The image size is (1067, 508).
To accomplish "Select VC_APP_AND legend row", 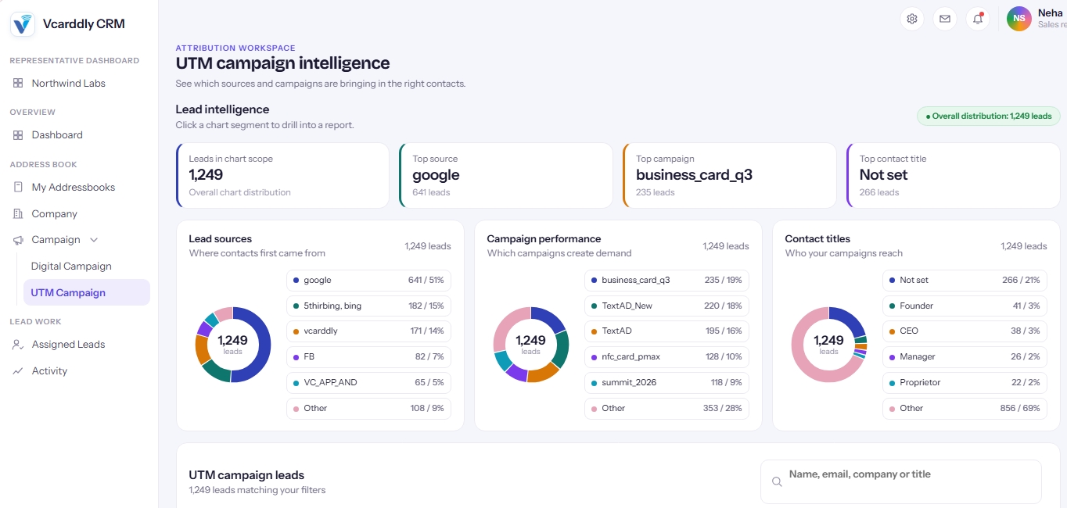I will [x=368, y=383].
